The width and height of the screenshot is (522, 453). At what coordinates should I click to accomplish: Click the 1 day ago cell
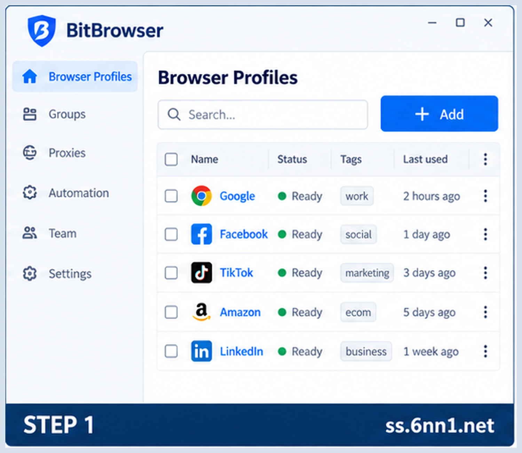point(427,235)
